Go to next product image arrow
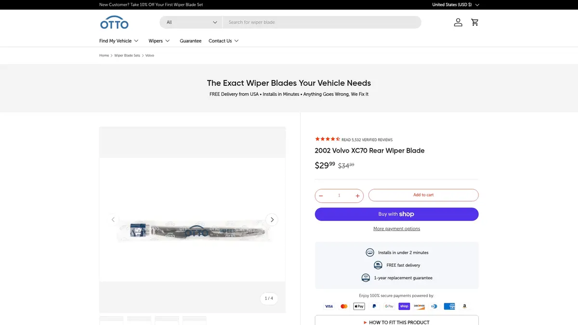The image size is (578, 325). [x=272, y=220]
